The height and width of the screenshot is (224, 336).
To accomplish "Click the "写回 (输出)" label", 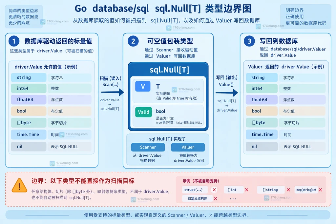I will pos(227,77).
